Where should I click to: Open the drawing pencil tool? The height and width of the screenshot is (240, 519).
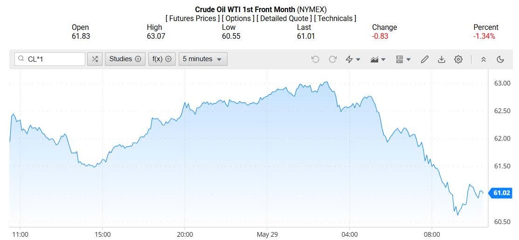point(424,59)
